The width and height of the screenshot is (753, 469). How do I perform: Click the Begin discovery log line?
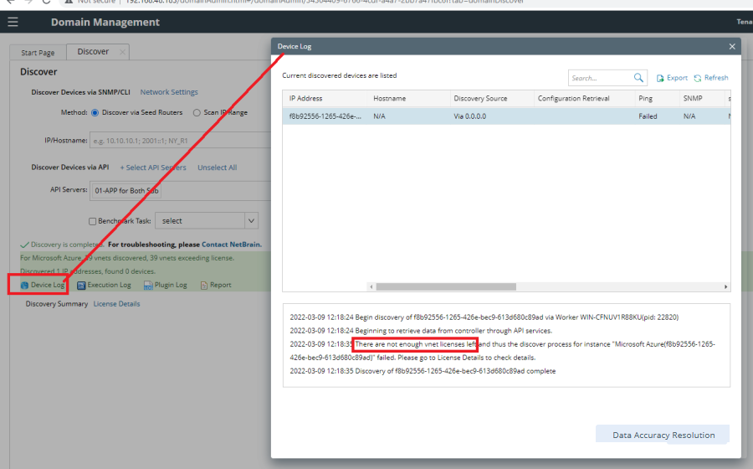coord(484,317)
